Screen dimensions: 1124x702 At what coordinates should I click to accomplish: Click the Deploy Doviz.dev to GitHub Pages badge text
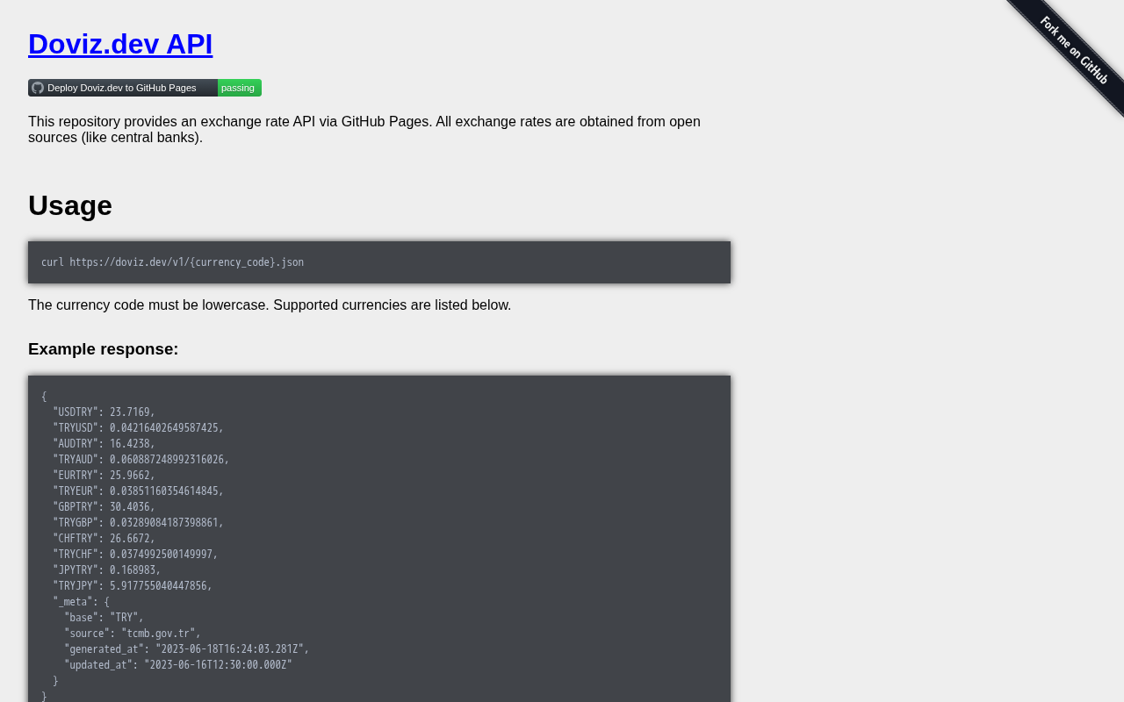[x=122, y=88]
